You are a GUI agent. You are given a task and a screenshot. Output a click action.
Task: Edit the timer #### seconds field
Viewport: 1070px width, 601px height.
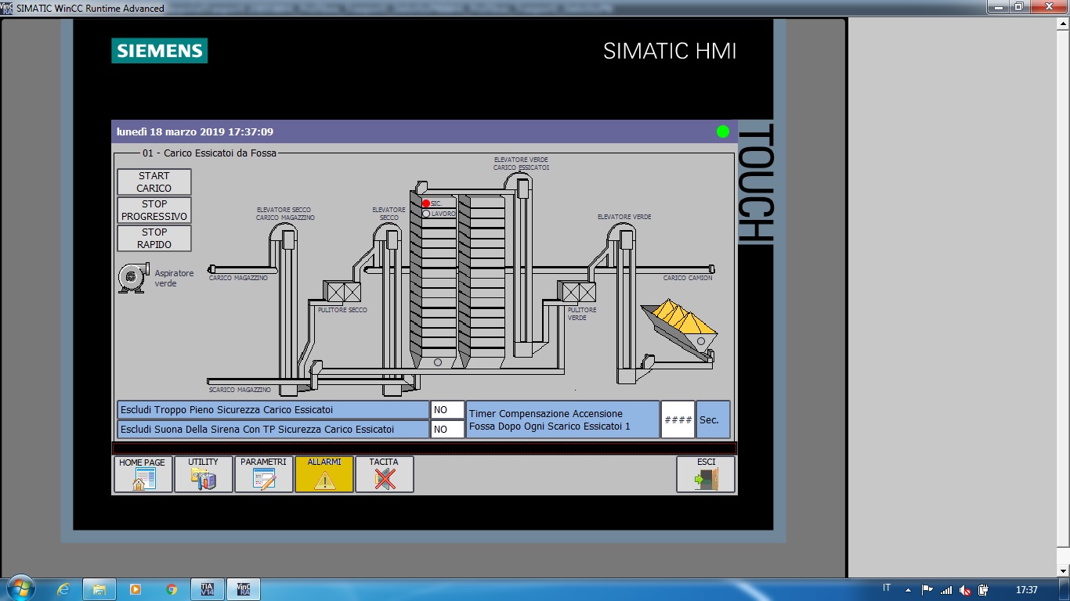coord(678,419)
